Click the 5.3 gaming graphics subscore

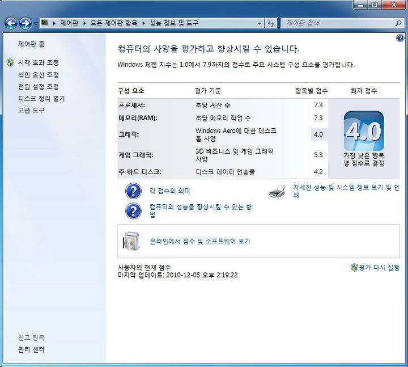(318, 155)
